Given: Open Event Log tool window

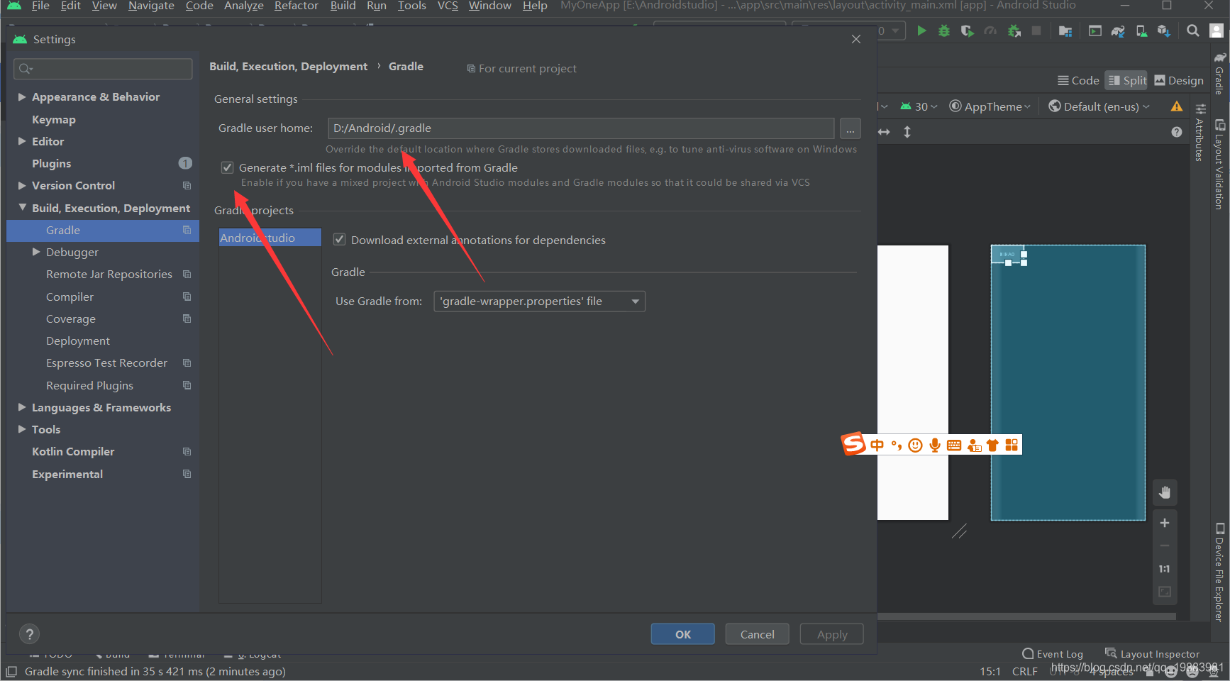Looking at the screenshot, I should click(1053, 654).
